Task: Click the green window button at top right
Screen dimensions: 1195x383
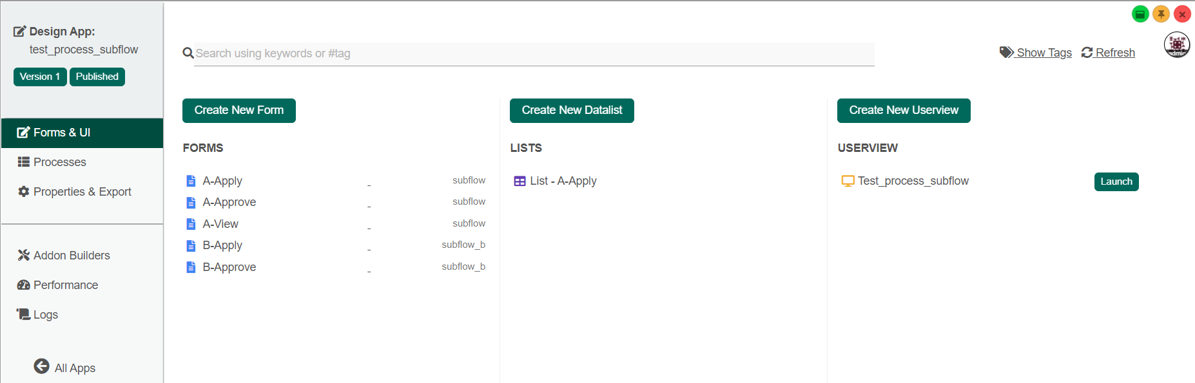Action: click(x=1140, y=14)
